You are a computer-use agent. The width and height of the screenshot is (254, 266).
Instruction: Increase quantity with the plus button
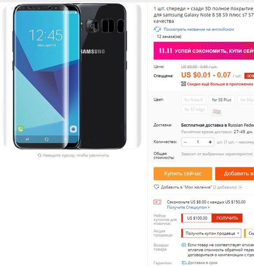tap(210, 142)
